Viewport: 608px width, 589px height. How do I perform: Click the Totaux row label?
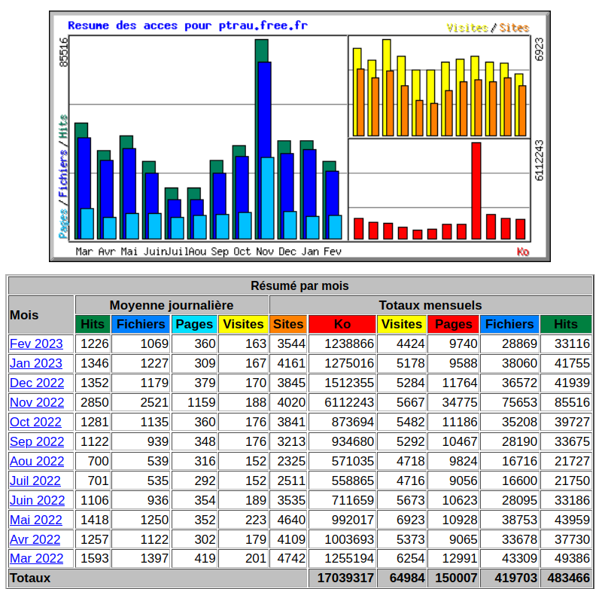tap(30, 578)
